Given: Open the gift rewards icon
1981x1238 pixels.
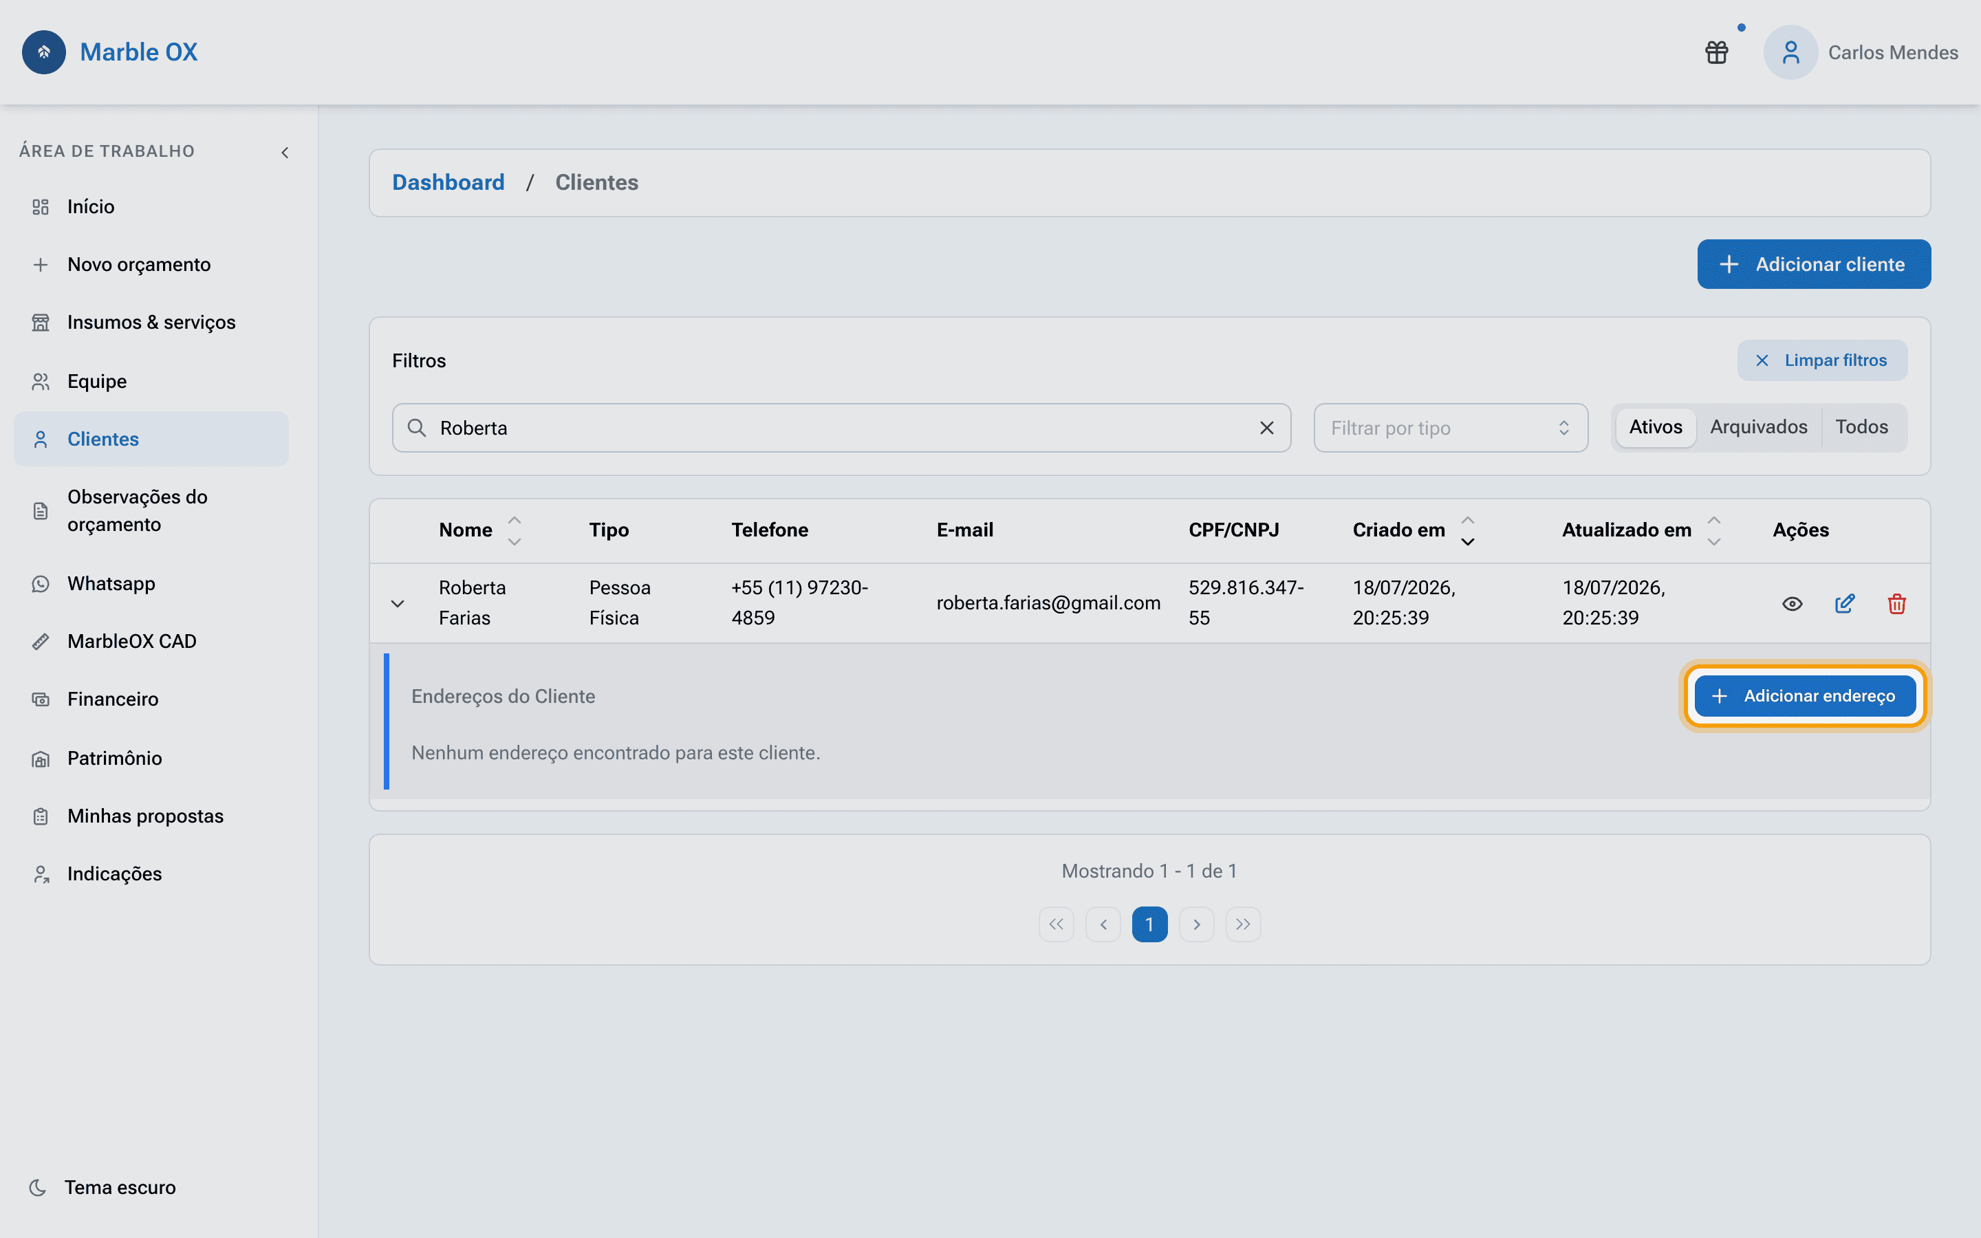Looking at the screenshot, I should pyautogui.click(x=1717, y=52).
